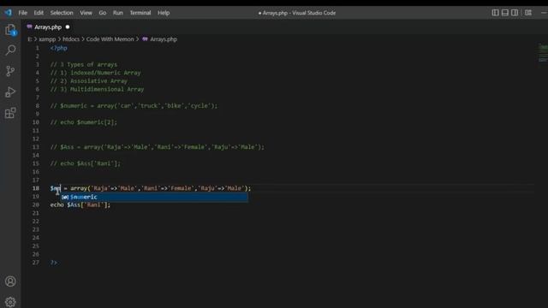Click line number 1 in gutter
548x308 pixels.
tap(38, 48)
